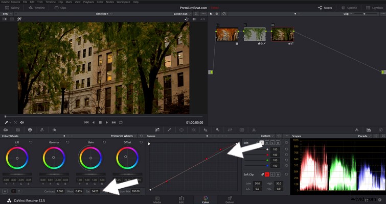
Task: Open the timecode 23:05:13:25 dropdown
Action: 182,14
